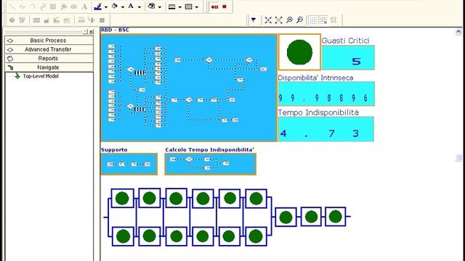Apply the text color A
465x261 pixels.
(131, 7)
